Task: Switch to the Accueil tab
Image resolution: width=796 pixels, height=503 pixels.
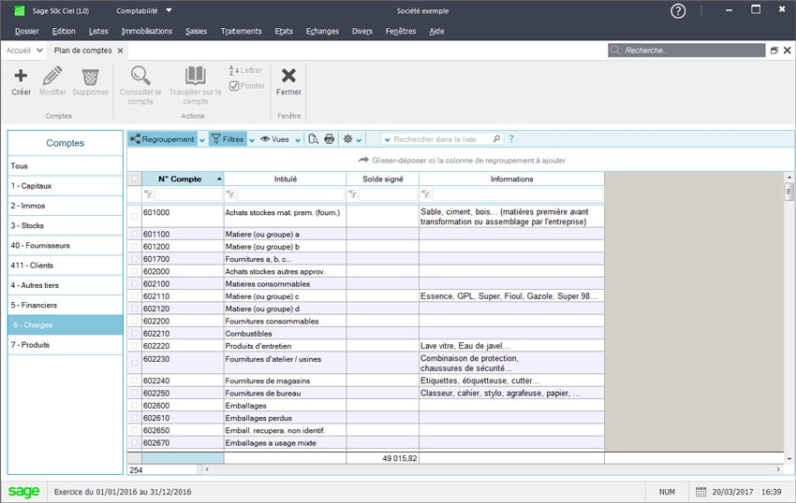Action: (19, 50)
